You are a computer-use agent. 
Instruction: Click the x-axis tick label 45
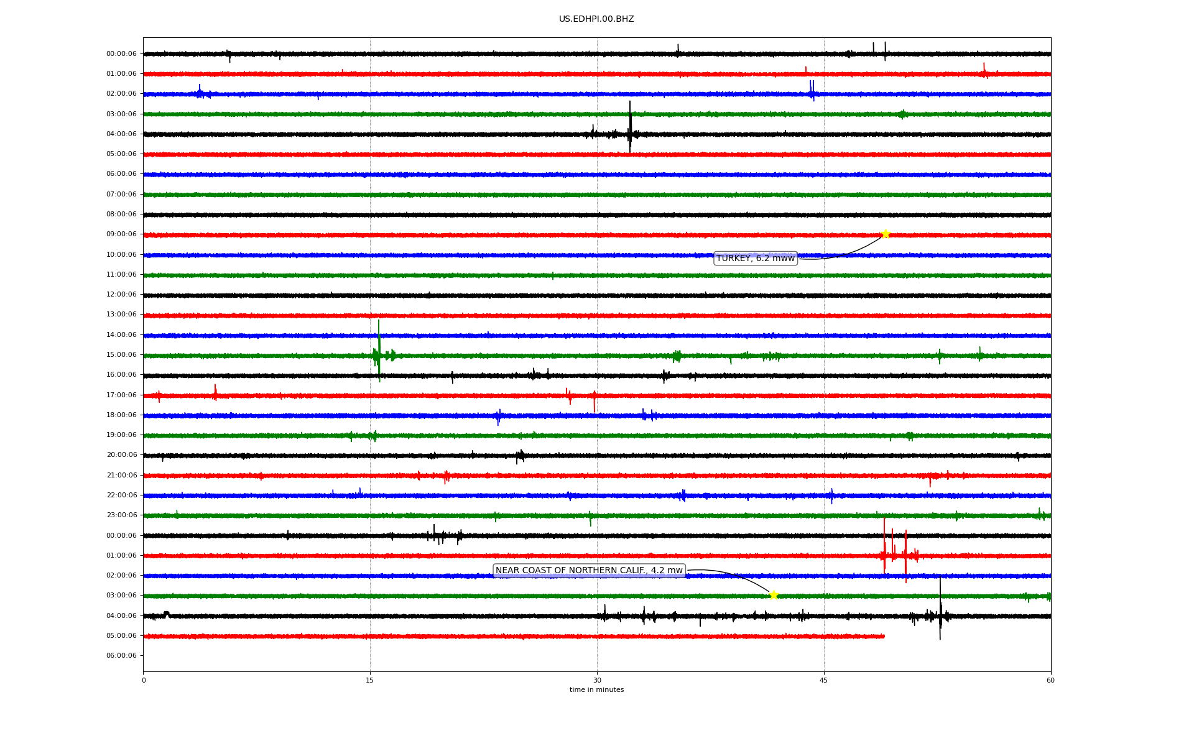[824, 680]
